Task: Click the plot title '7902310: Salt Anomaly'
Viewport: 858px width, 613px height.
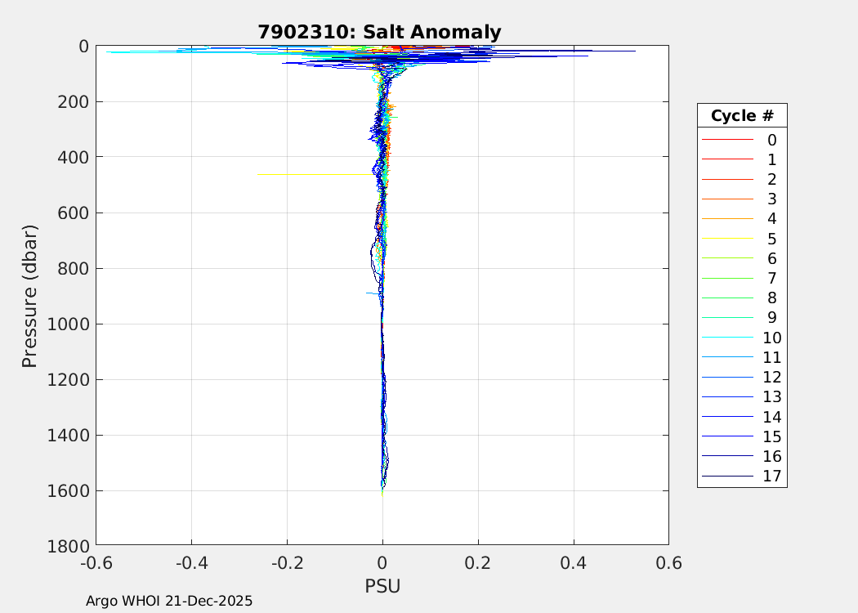Action: coord(379,32)
